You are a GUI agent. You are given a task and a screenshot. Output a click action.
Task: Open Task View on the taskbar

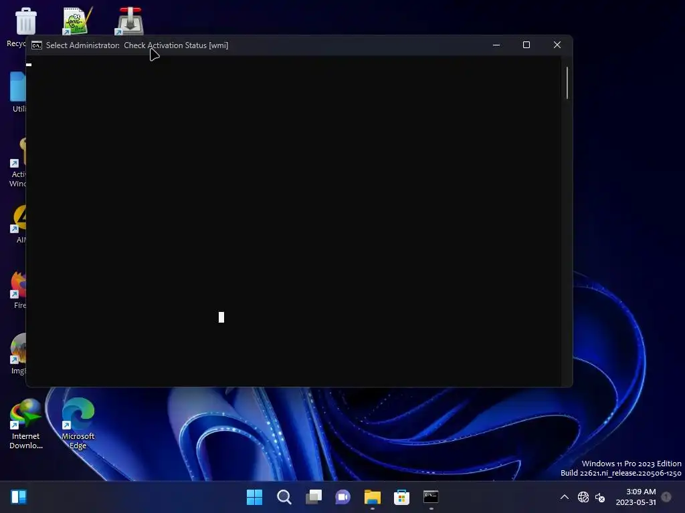[314, 497]
